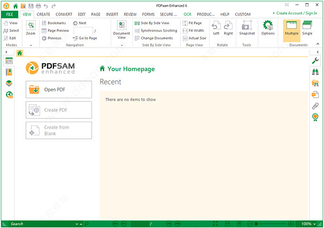This screenshot has width=324, height=228.
Task: Click the home icon in quick access toolbar
Action: click(16, 6)
